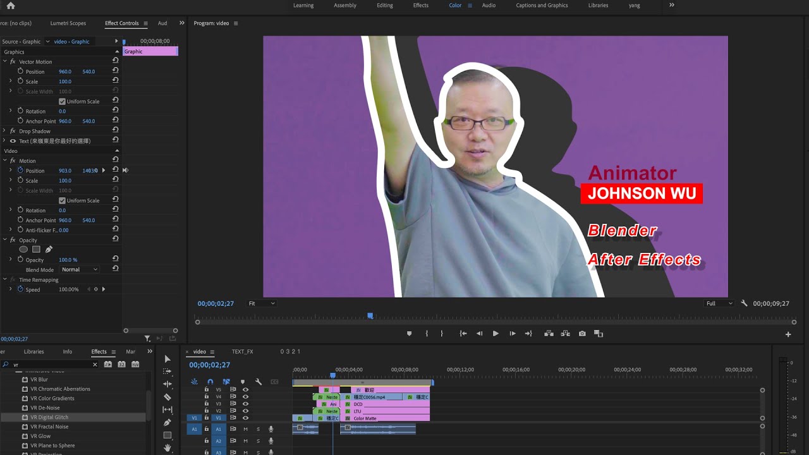This screenshot has height=455, width=809.
Task: Open Timeline display settings wrench
Action: (x=259, y=382)
